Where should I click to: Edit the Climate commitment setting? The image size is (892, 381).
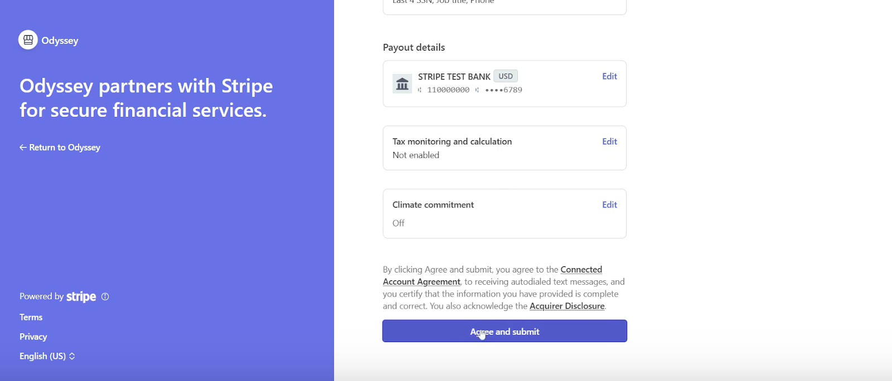[609, 205]
